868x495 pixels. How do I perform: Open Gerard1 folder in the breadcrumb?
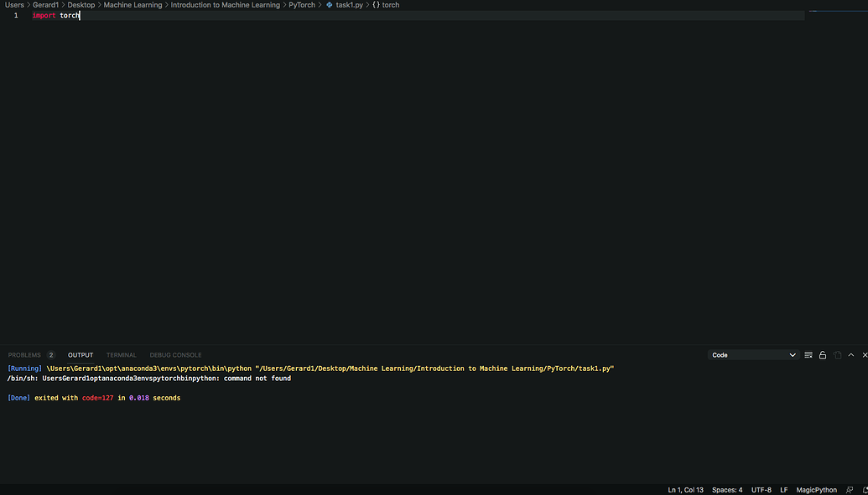pos(45,5)
